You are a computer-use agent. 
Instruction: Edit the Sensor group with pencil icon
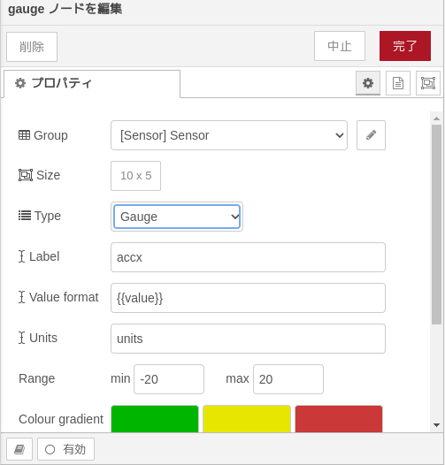371,135
